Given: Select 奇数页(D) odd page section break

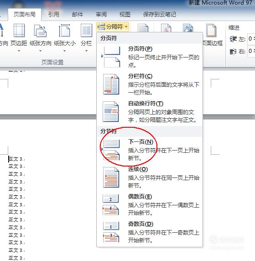Looking at the screenshot, I should click(150, 232).
